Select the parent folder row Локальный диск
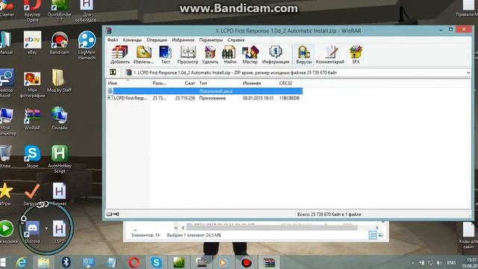Screen dimensions: 478x269 (x=205, y=91)
